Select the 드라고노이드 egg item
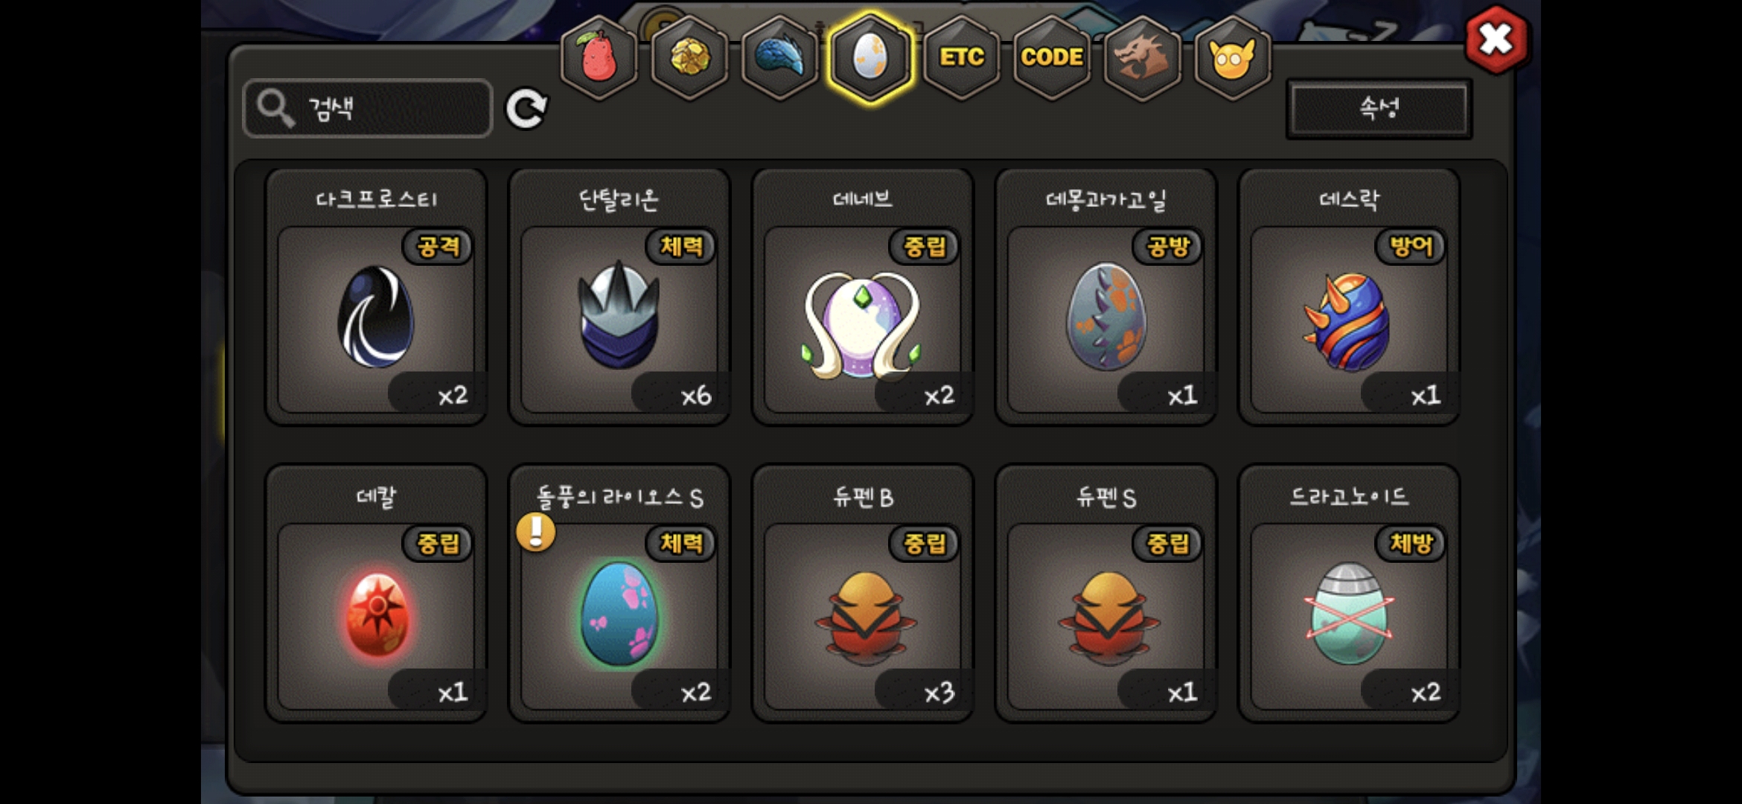This screenshot has height=804, width=1742. (1349, 593)
